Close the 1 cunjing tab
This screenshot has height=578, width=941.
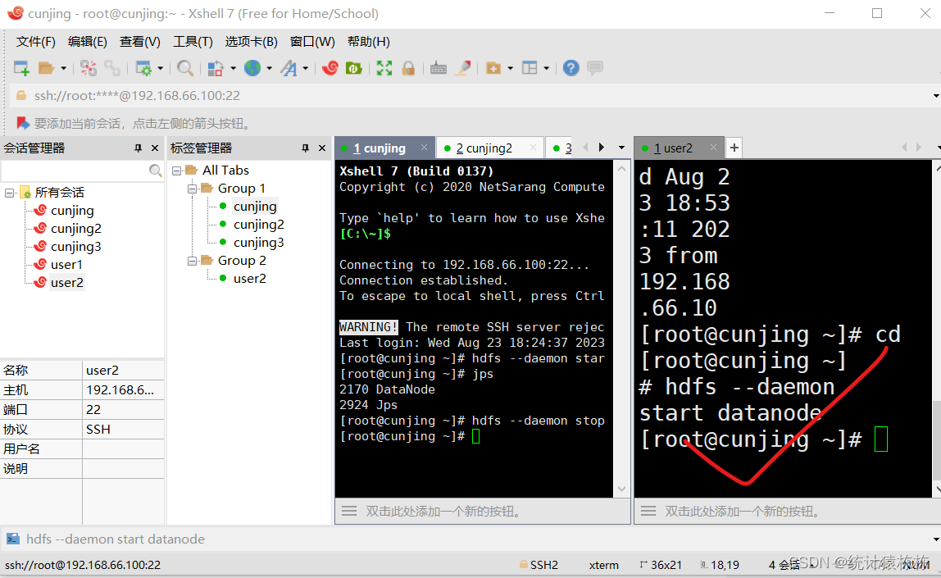pos(425,148)
